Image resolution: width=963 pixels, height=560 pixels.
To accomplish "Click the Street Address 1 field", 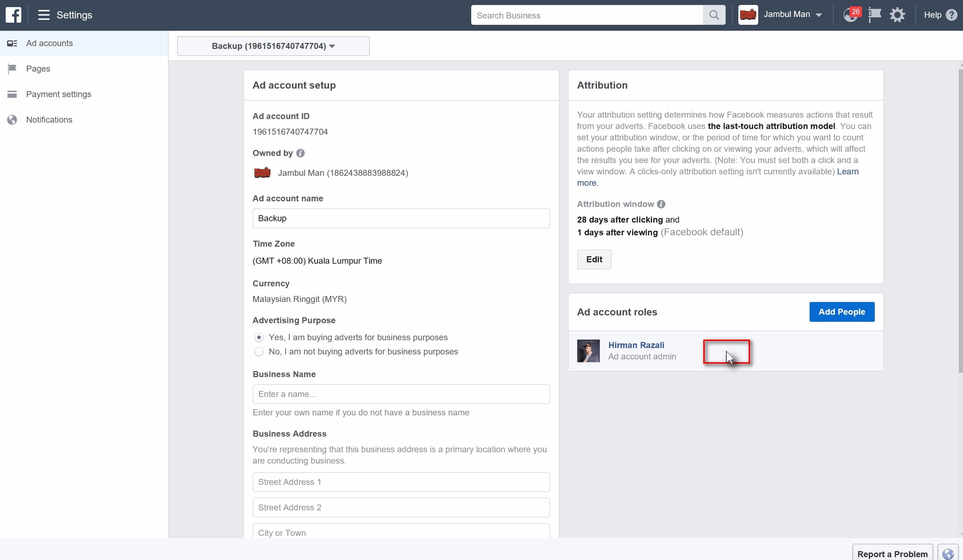I will pos(401,482).
